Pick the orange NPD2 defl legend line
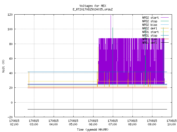 point(165,28)
